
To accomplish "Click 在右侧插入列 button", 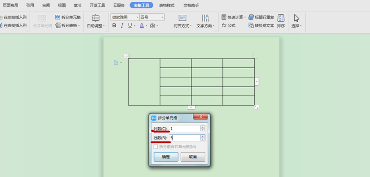I will click(x=13, y=25).
